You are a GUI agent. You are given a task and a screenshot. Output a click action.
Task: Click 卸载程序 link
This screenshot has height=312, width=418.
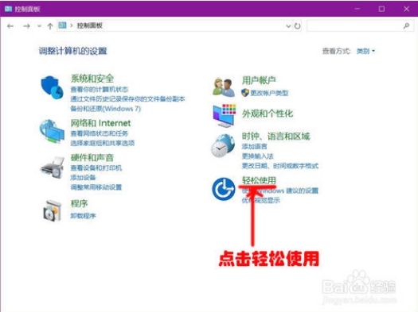point(83,215)
